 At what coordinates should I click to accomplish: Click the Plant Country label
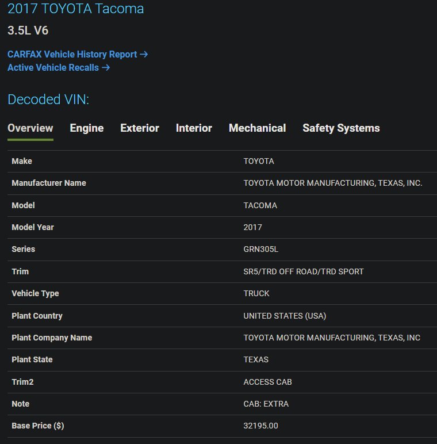[x=37, y=316]
